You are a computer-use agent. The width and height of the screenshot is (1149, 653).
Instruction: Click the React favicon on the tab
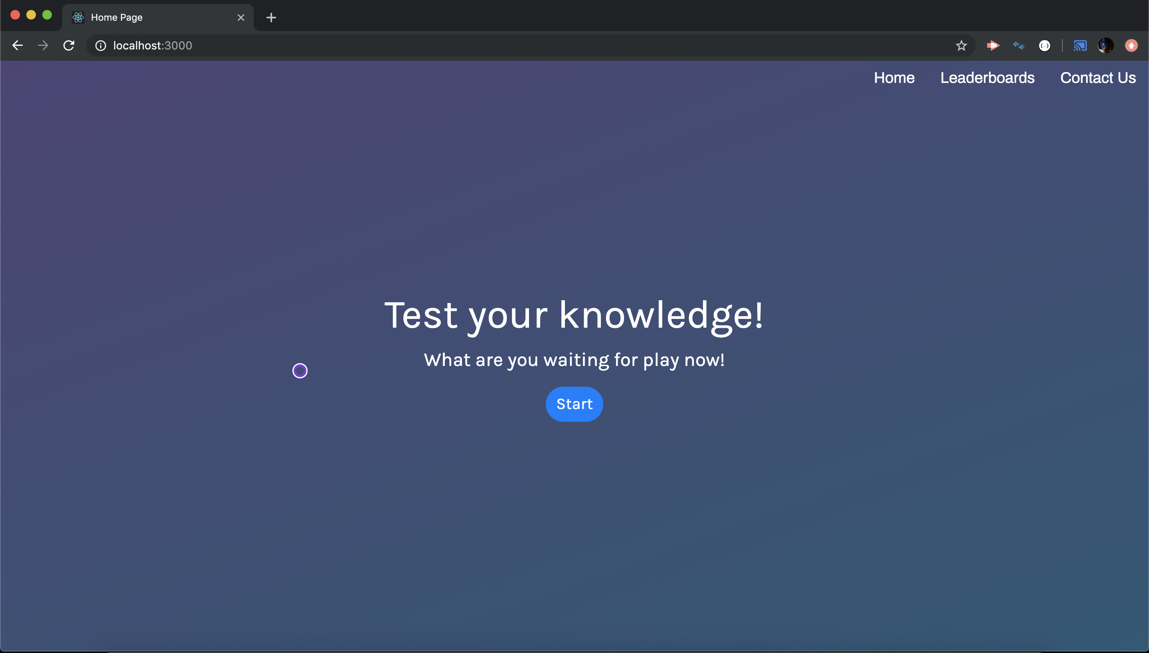click(78, 18)
